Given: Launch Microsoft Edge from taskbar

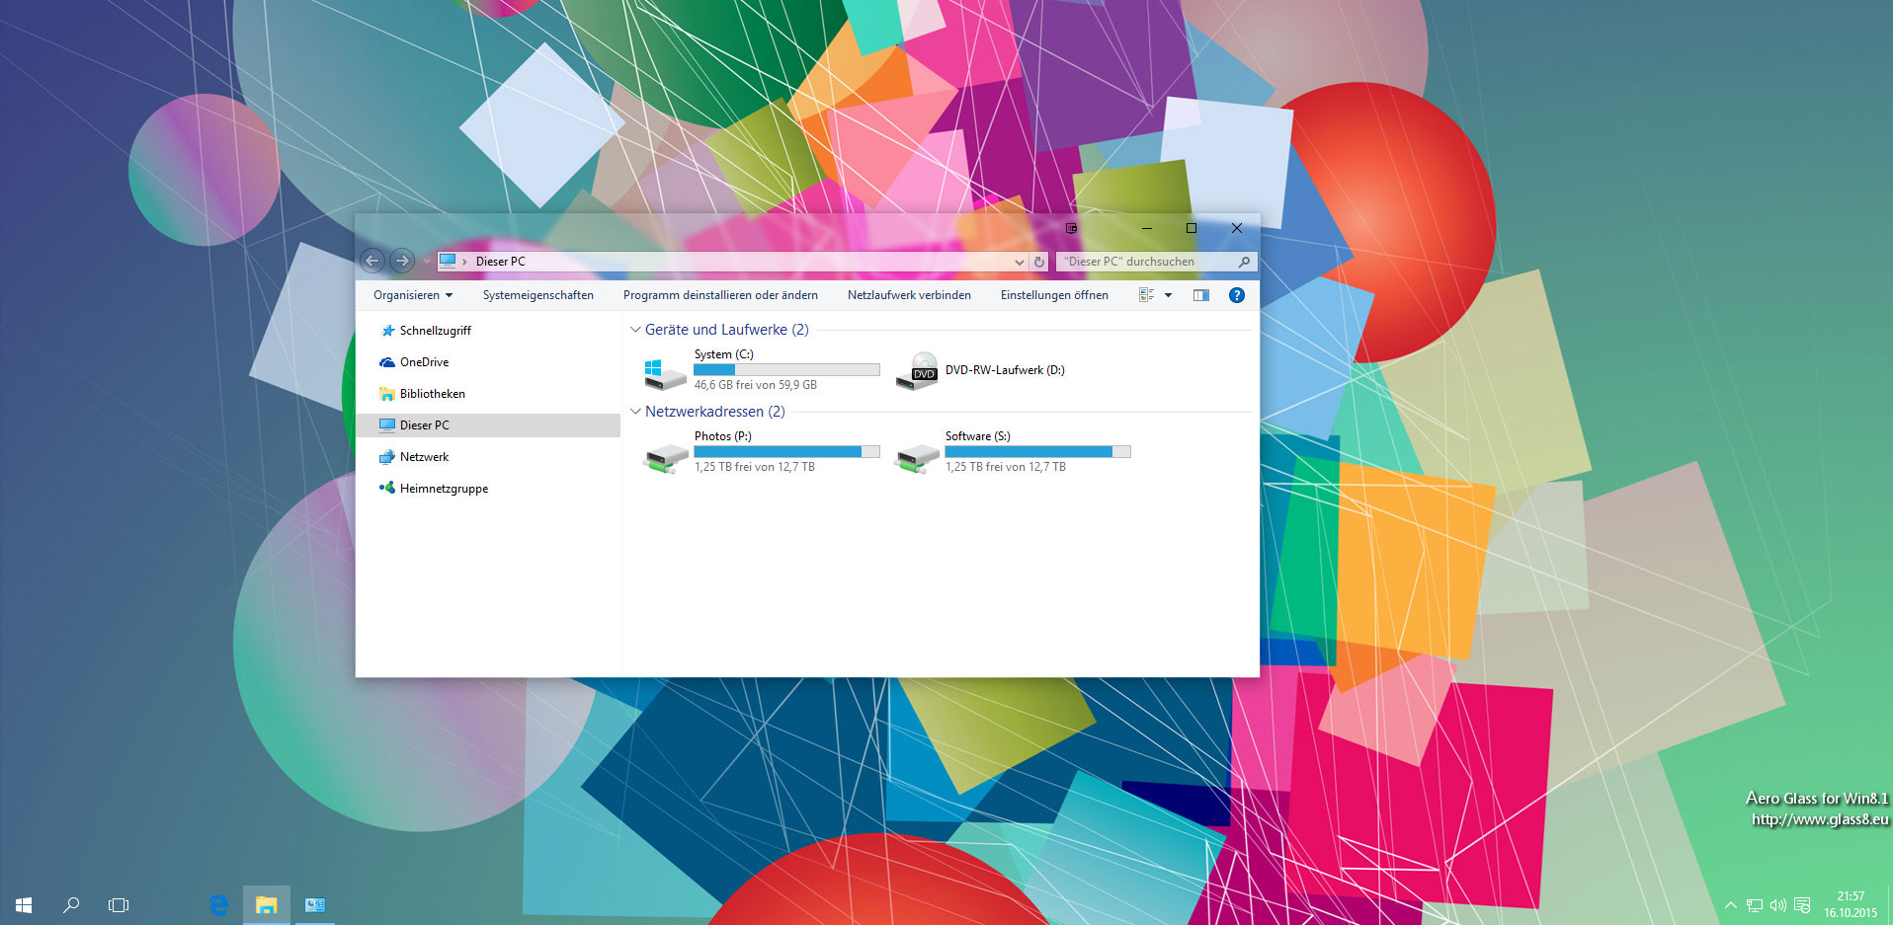Looking at the screenshot, I should coord(218,905).
